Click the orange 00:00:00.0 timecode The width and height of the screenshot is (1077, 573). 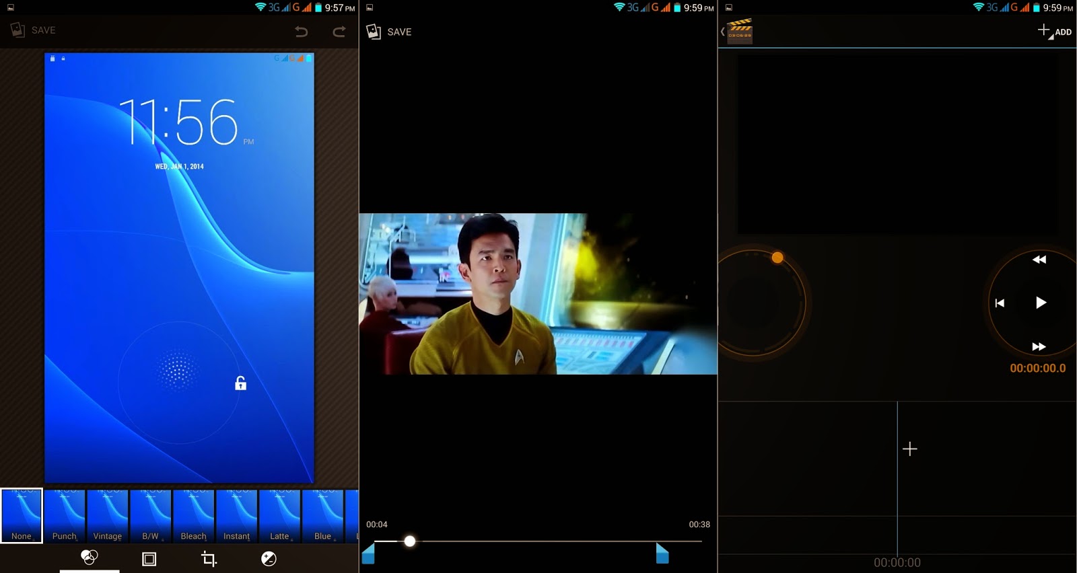tap(1038, 369)
